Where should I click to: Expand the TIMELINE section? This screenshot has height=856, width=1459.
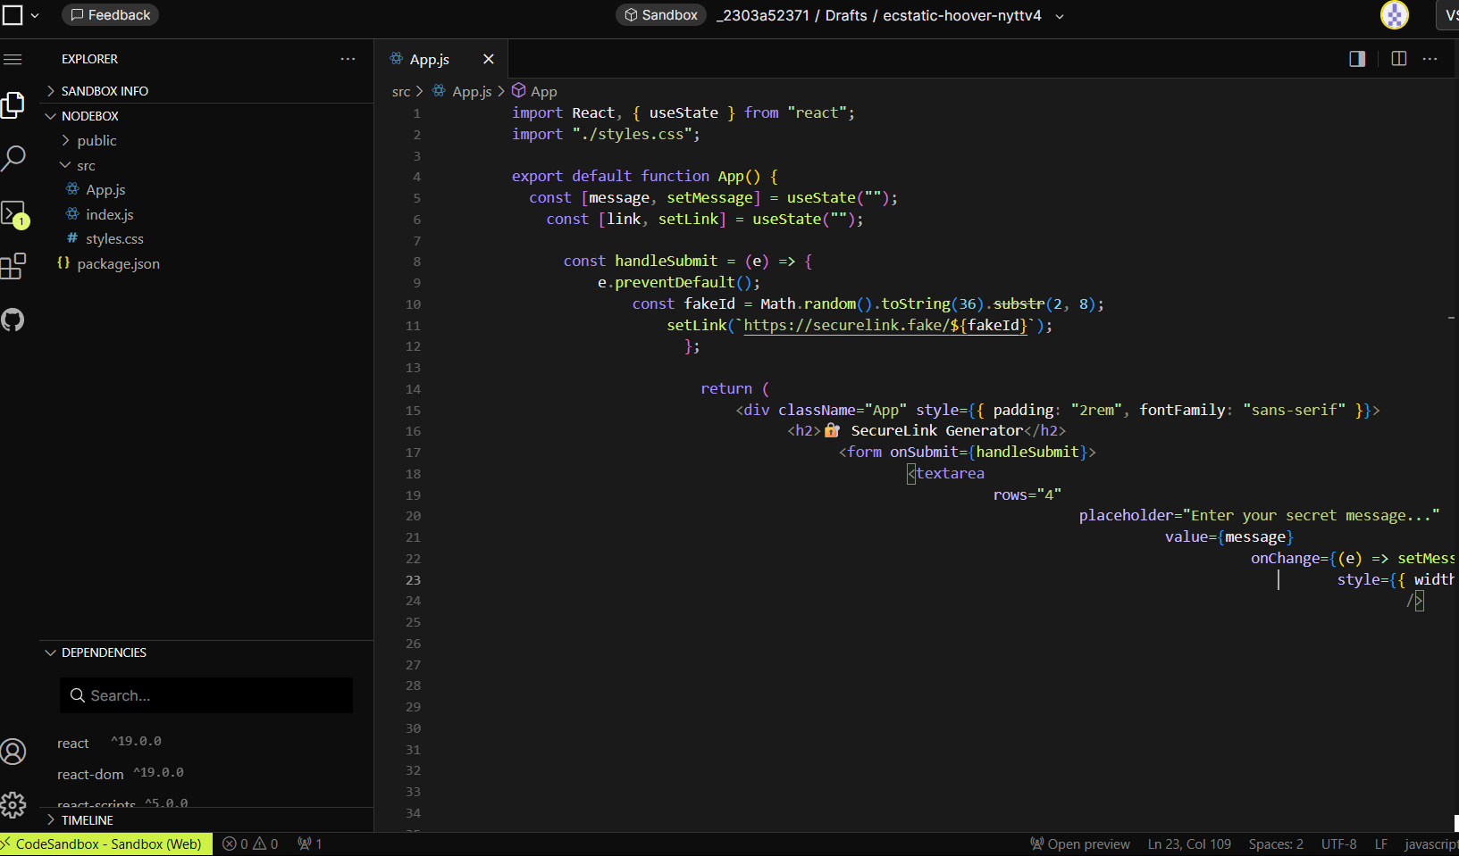point(87,820)
